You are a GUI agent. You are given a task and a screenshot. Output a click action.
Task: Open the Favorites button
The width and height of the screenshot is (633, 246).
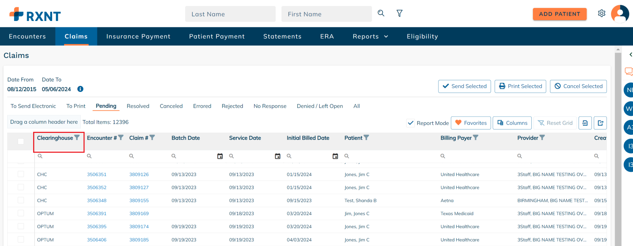click(471, 123)
